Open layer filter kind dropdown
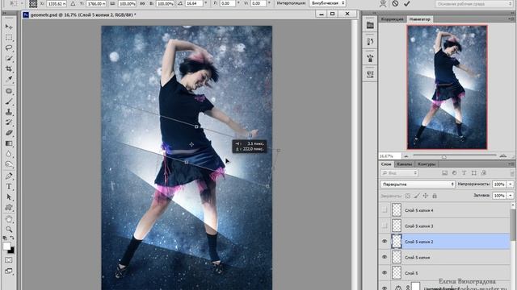The width and height of the screenshot is (517, 290). point(399,173)
